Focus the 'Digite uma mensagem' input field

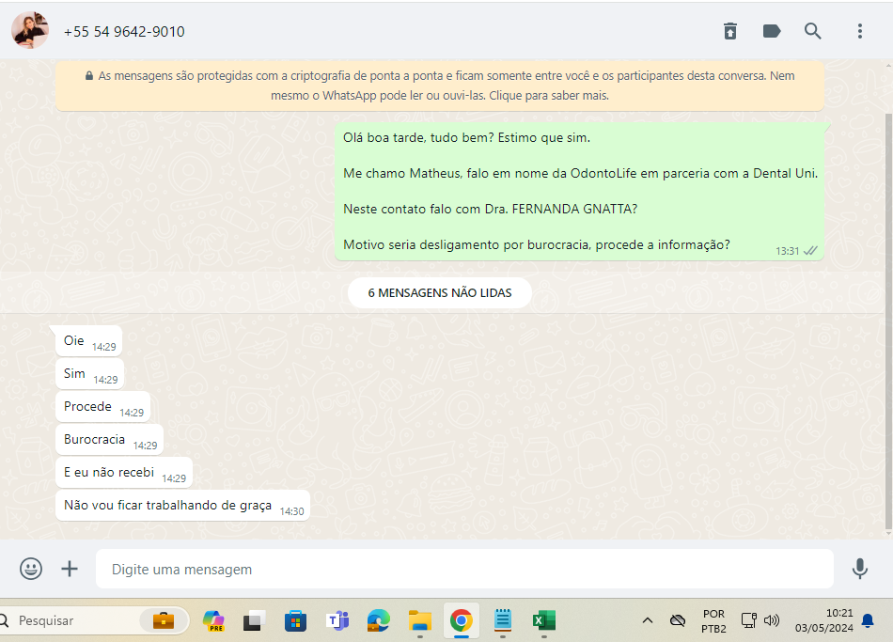464,569
